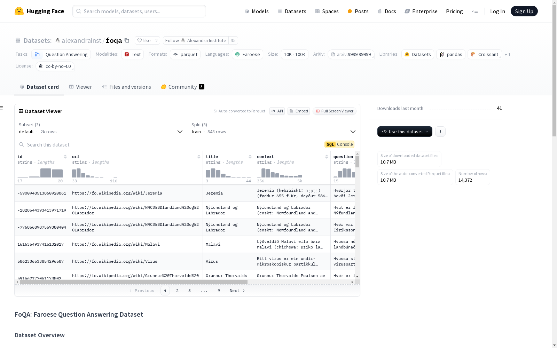
Task: Click the 10K - 100K size tag
Action: coord(295,54)
